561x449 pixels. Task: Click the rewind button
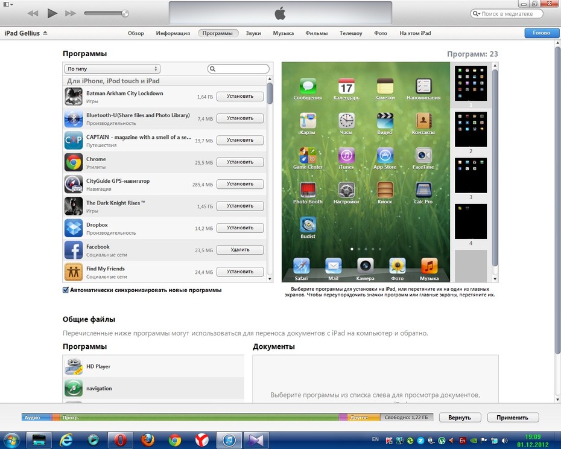pyautogui.click(x=33, y=14)
